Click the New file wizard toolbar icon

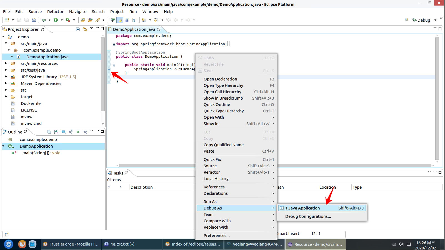(x=7, y=20)
